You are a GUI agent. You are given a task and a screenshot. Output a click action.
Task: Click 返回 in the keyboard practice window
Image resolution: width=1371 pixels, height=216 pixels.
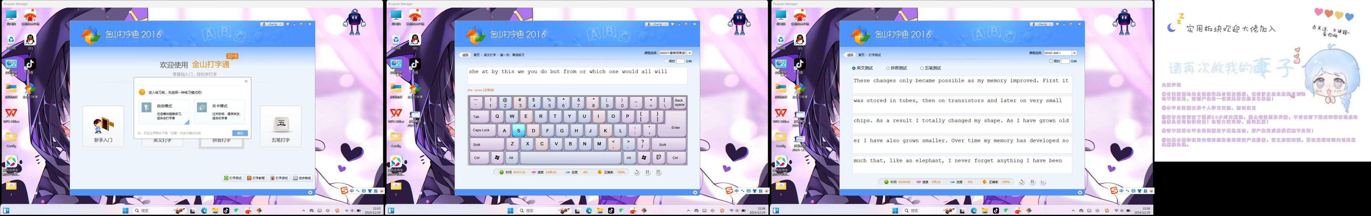465,55
